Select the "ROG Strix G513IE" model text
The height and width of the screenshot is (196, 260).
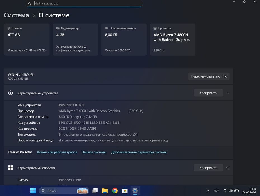tap(18, 79)
